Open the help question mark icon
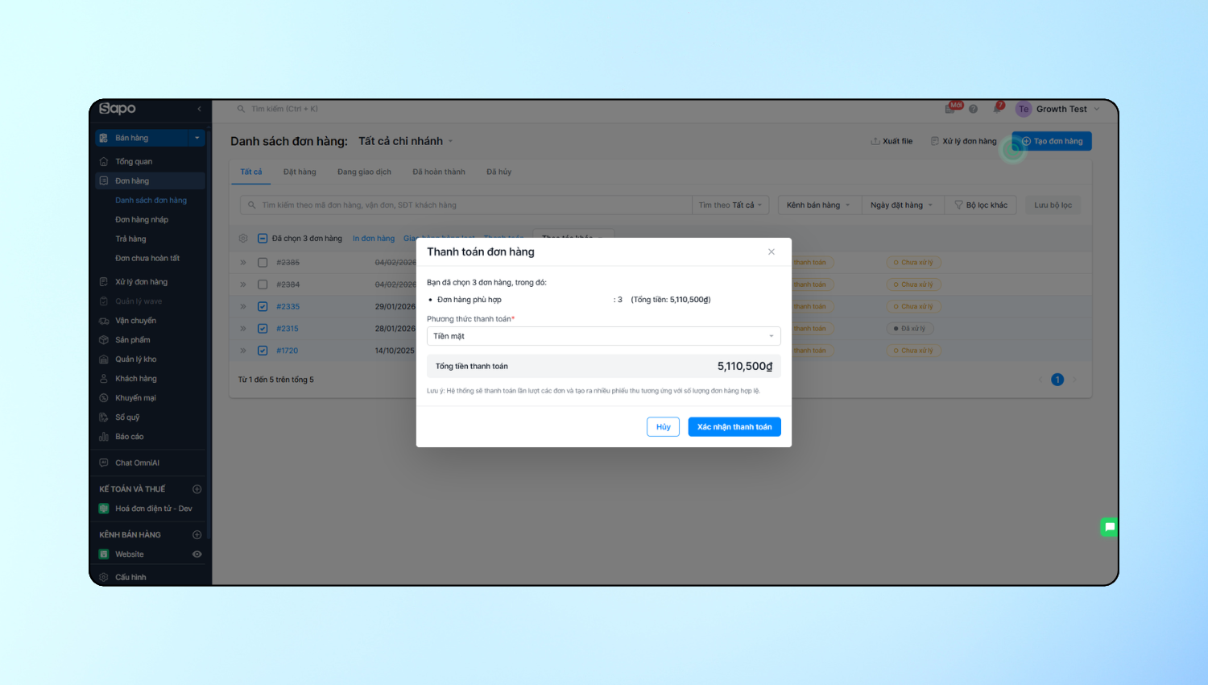This screenshot has width=1208, height=685. pos(973,109)
